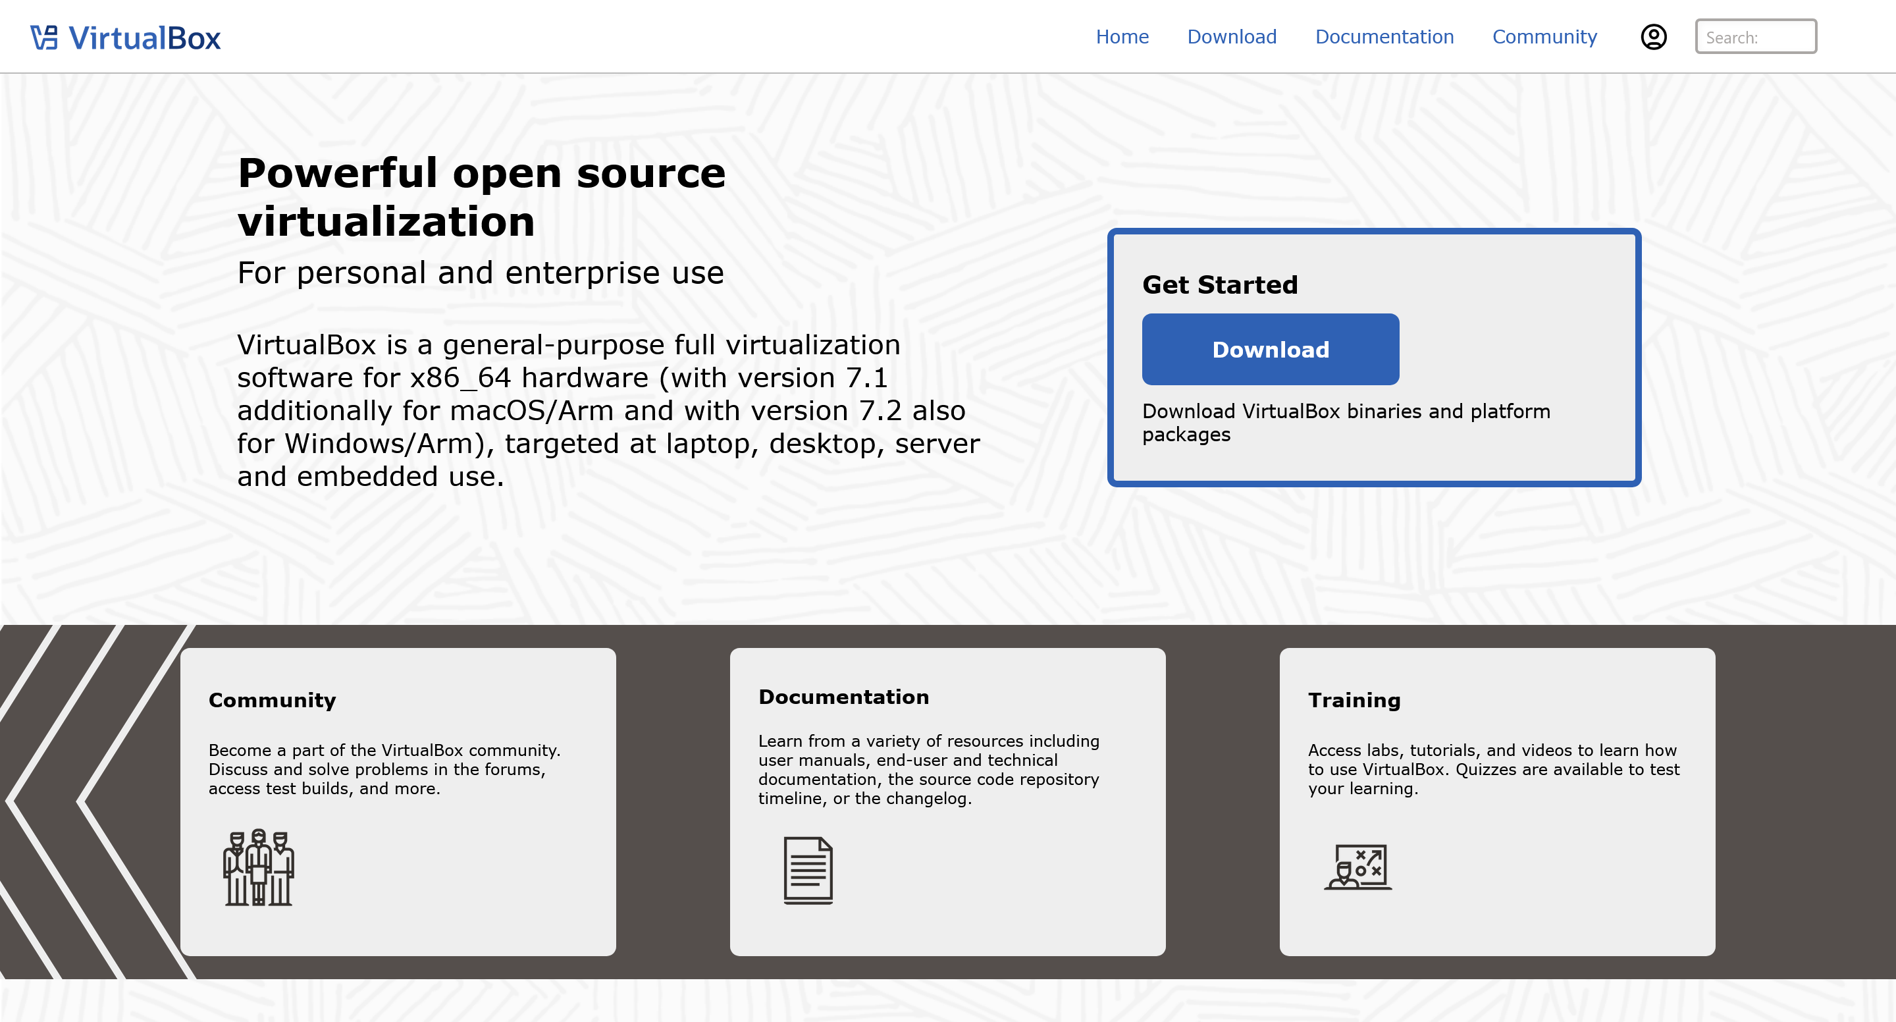Open the user account profile icon
Screen dimensions: 1896x1022
point(1653,37)
